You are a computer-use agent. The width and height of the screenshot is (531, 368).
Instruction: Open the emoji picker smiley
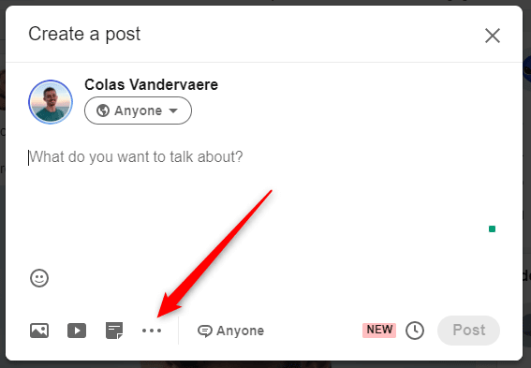39,278
